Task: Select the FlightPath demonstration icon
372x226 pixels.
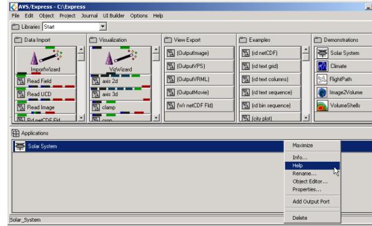Action: pyautogui.click(x=323, y=79)
